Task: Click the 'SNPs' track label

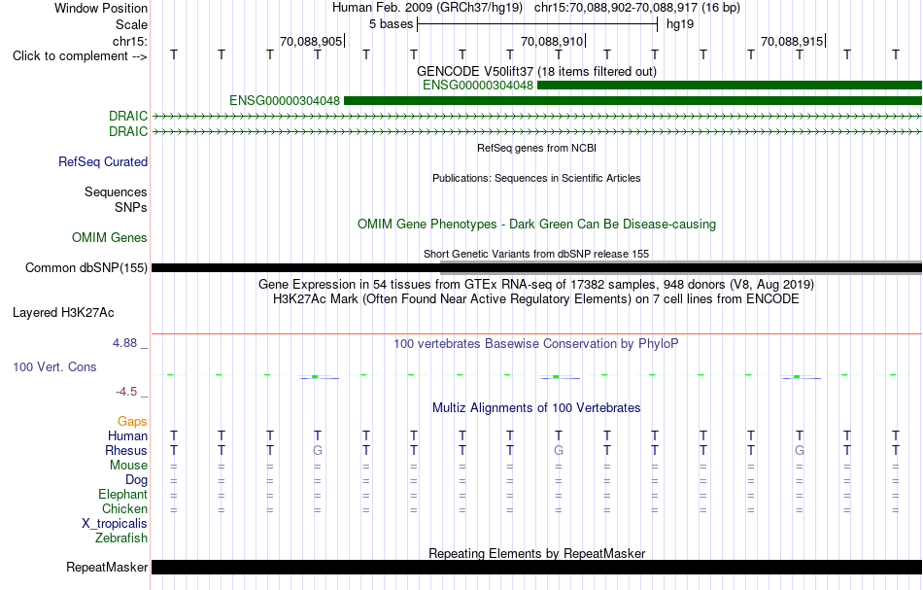Action: coord(131,207)
